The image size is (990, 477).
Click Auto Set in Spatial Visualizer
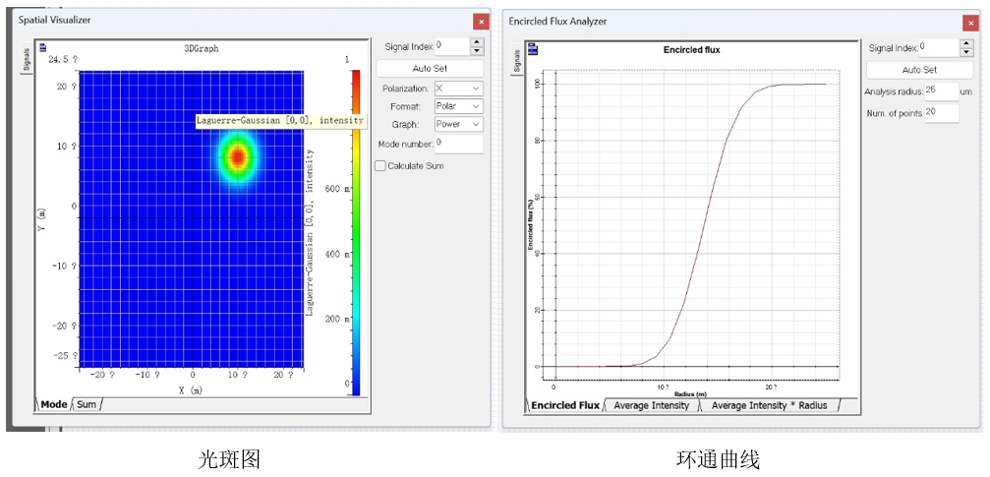point(430,68)
